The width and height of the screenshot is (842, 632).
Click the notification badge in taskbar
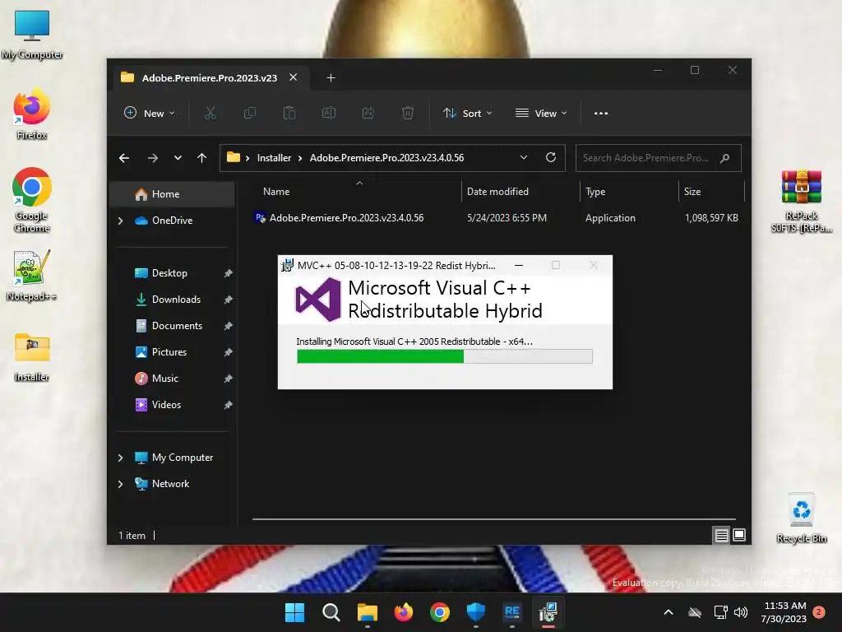click(819, 612)
